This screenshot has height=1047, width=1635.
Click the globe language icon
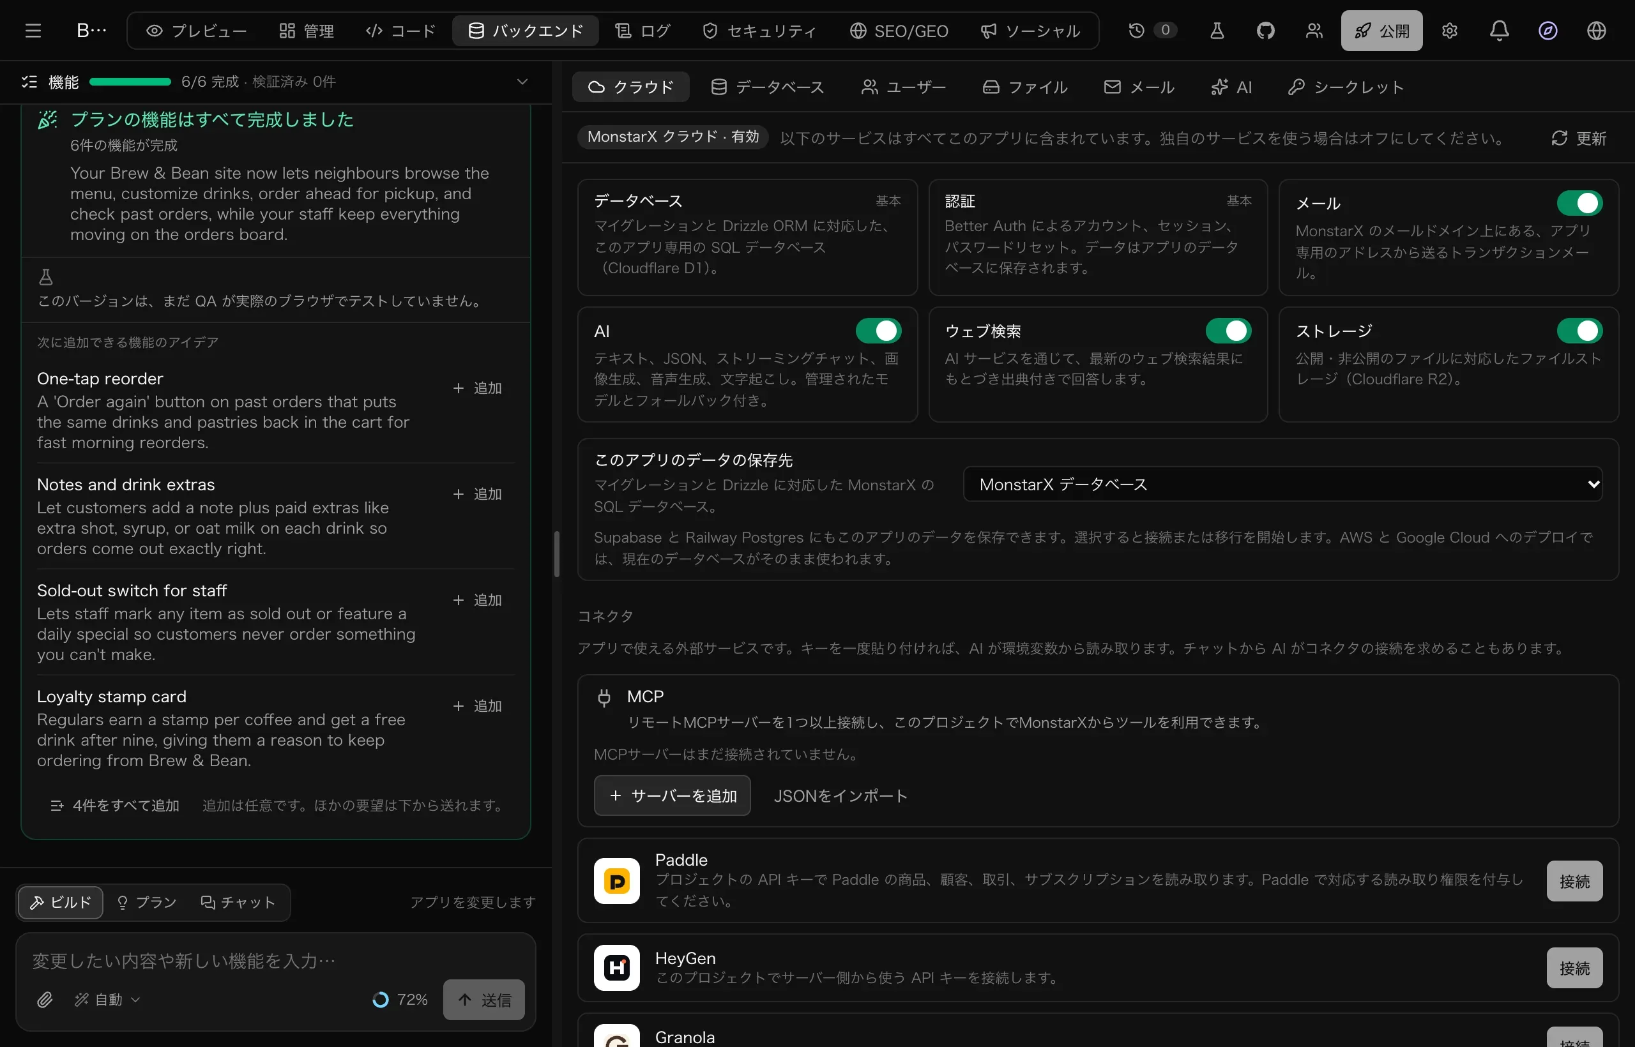(1595, 31)
